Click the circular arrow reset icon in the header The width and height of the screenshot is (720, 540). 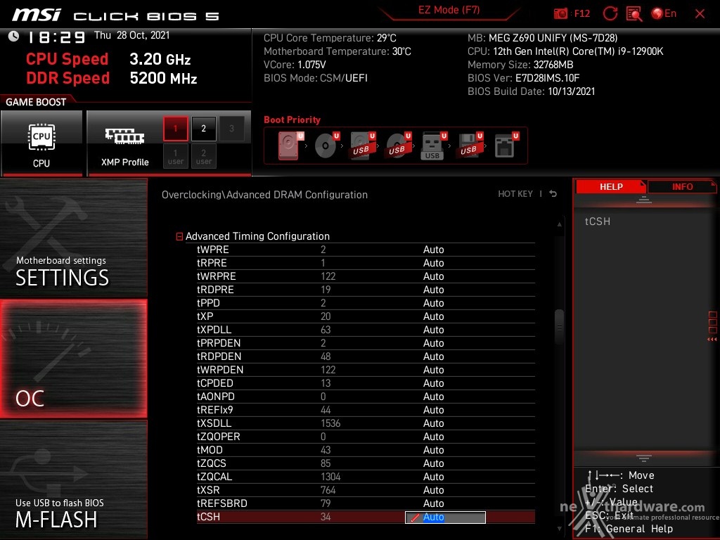coord(610,14)
